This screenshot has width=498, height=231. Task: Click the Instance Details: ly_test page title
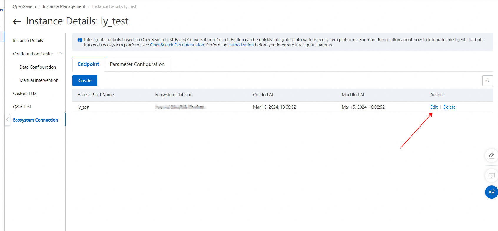pos(77,21)
